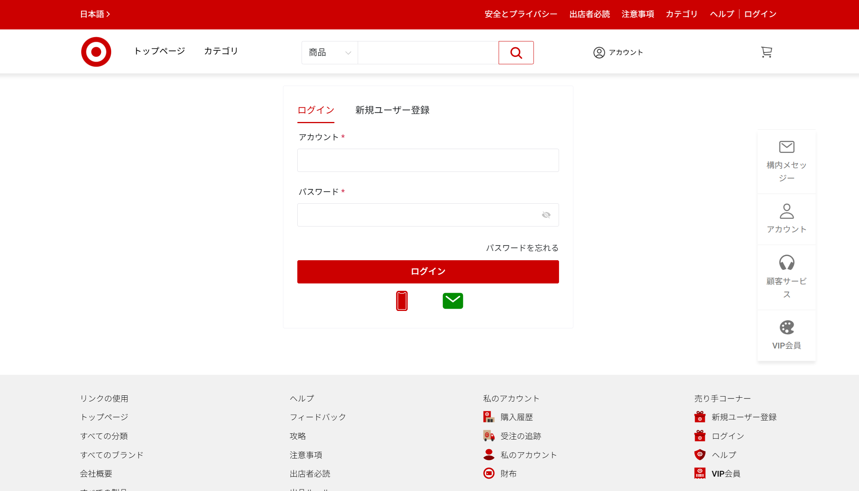Click the 購入履歴 footer link
859x491 pixels.
click(516, 417)
